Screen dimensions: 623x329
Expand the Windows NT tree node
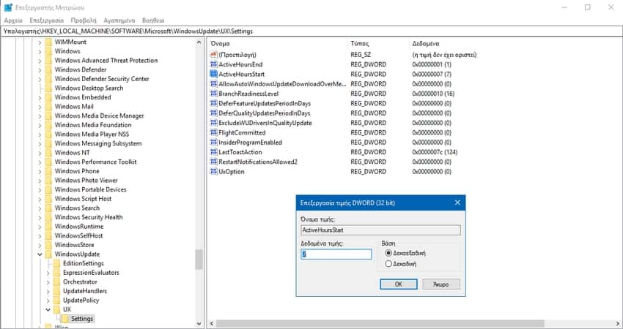(x=40, y=153)
